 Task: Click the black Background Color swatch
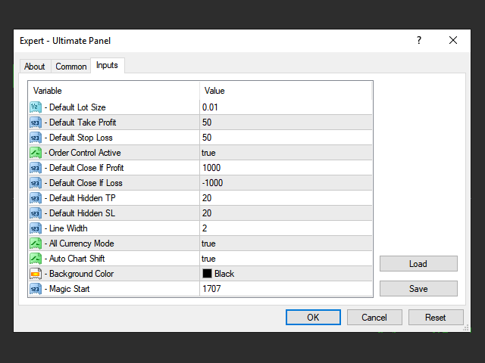(207, 274)
